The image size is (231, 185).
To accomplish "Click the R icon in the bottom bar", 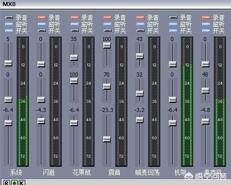I will (x=7, y=182).
